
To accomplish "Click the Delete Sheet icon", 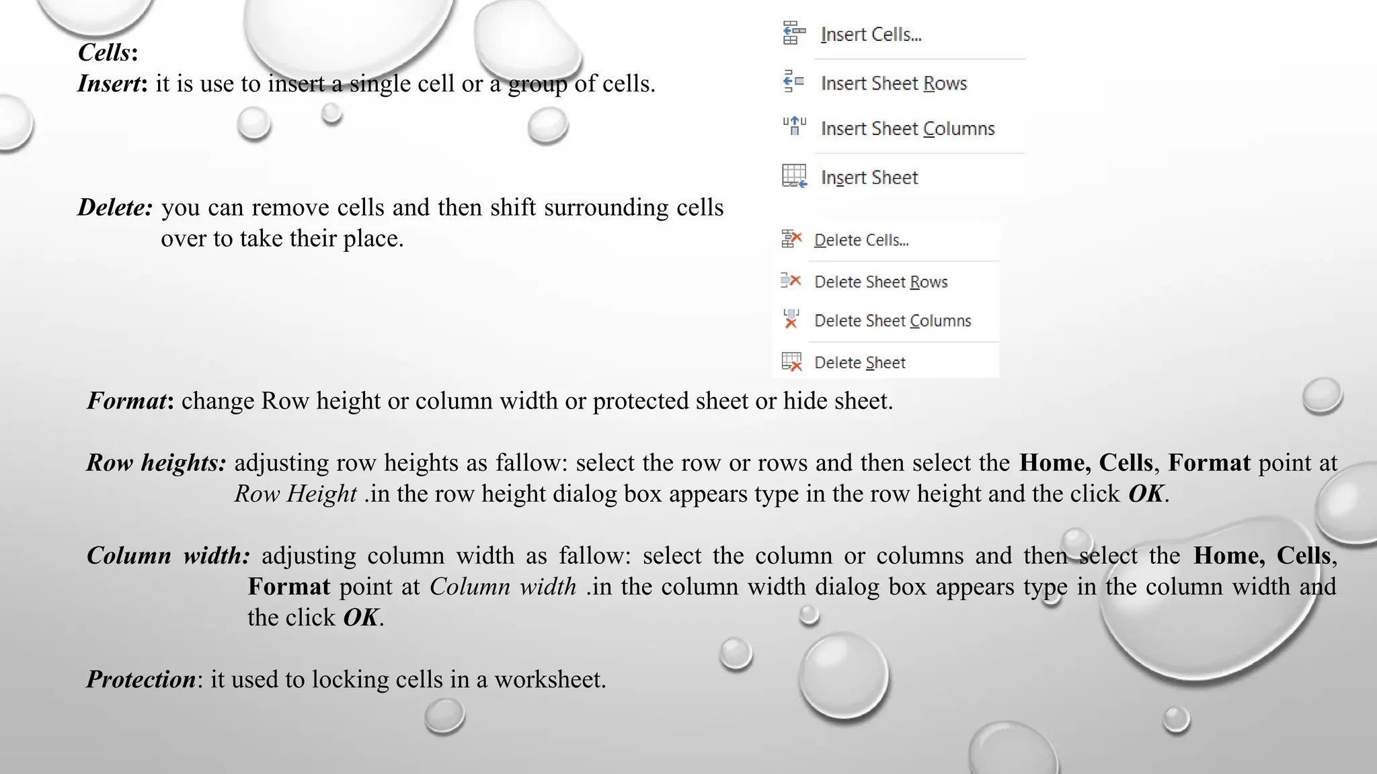I will click(791, 361).
